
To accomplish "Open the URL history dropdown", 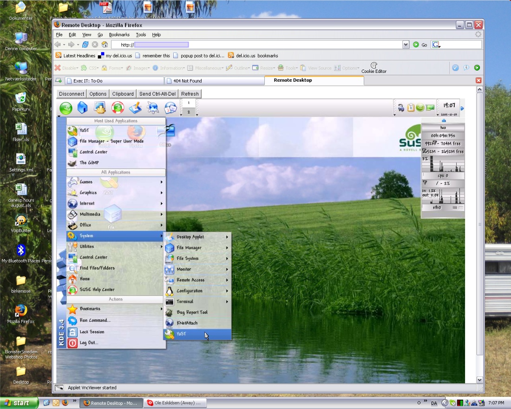I will click(x=406, y=45).
